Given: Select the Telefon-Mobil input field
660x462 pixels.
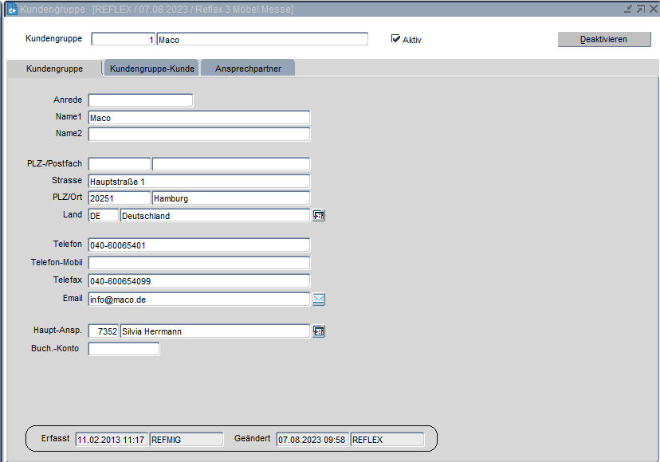Looking at the screenshot, I should pos(198,263).
